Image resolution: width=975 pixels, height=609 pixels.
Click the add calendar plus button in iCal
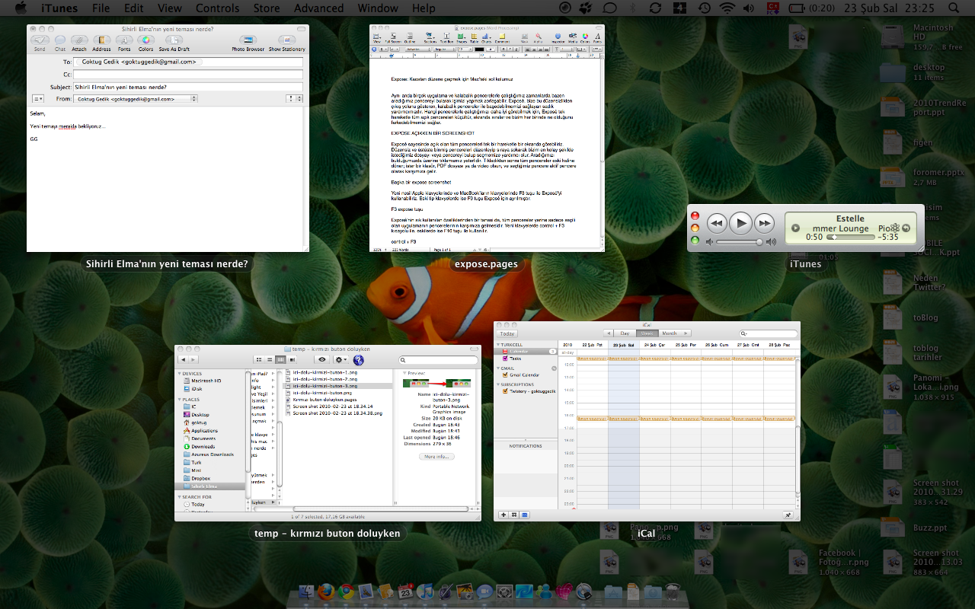coord(503,515)
